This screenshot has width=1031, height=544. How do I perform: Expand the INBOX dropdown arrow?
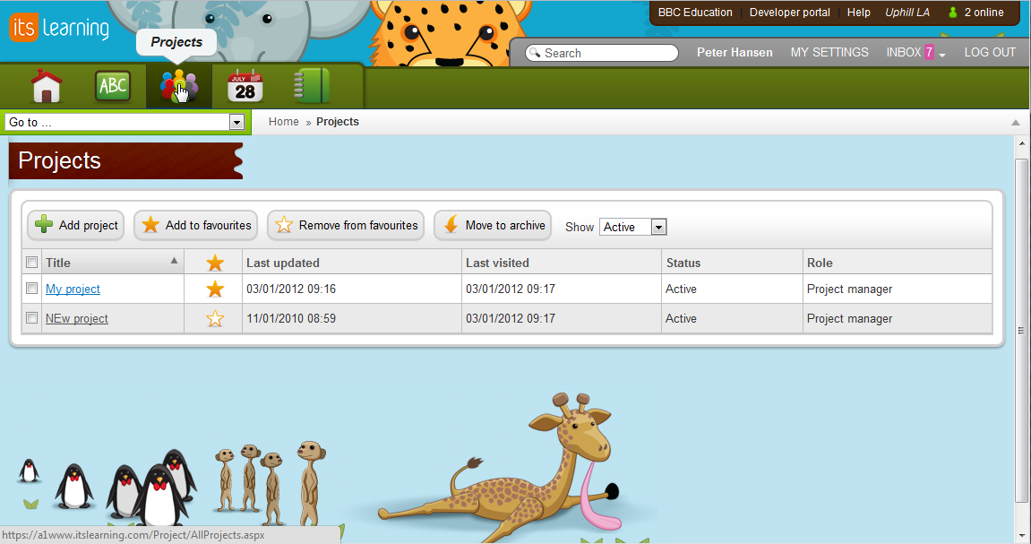click(943, 53)
